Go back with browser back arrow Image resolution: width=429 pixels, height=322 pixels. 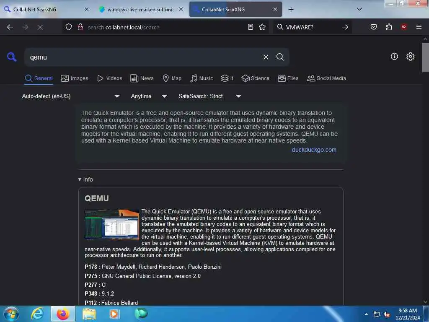coord(10,27)
